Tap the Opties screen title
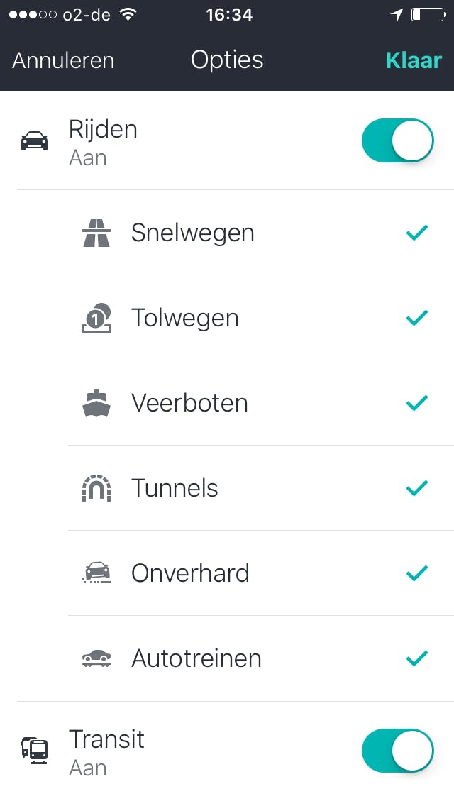Viewport: 454px width, 806px height. [227, 60]
